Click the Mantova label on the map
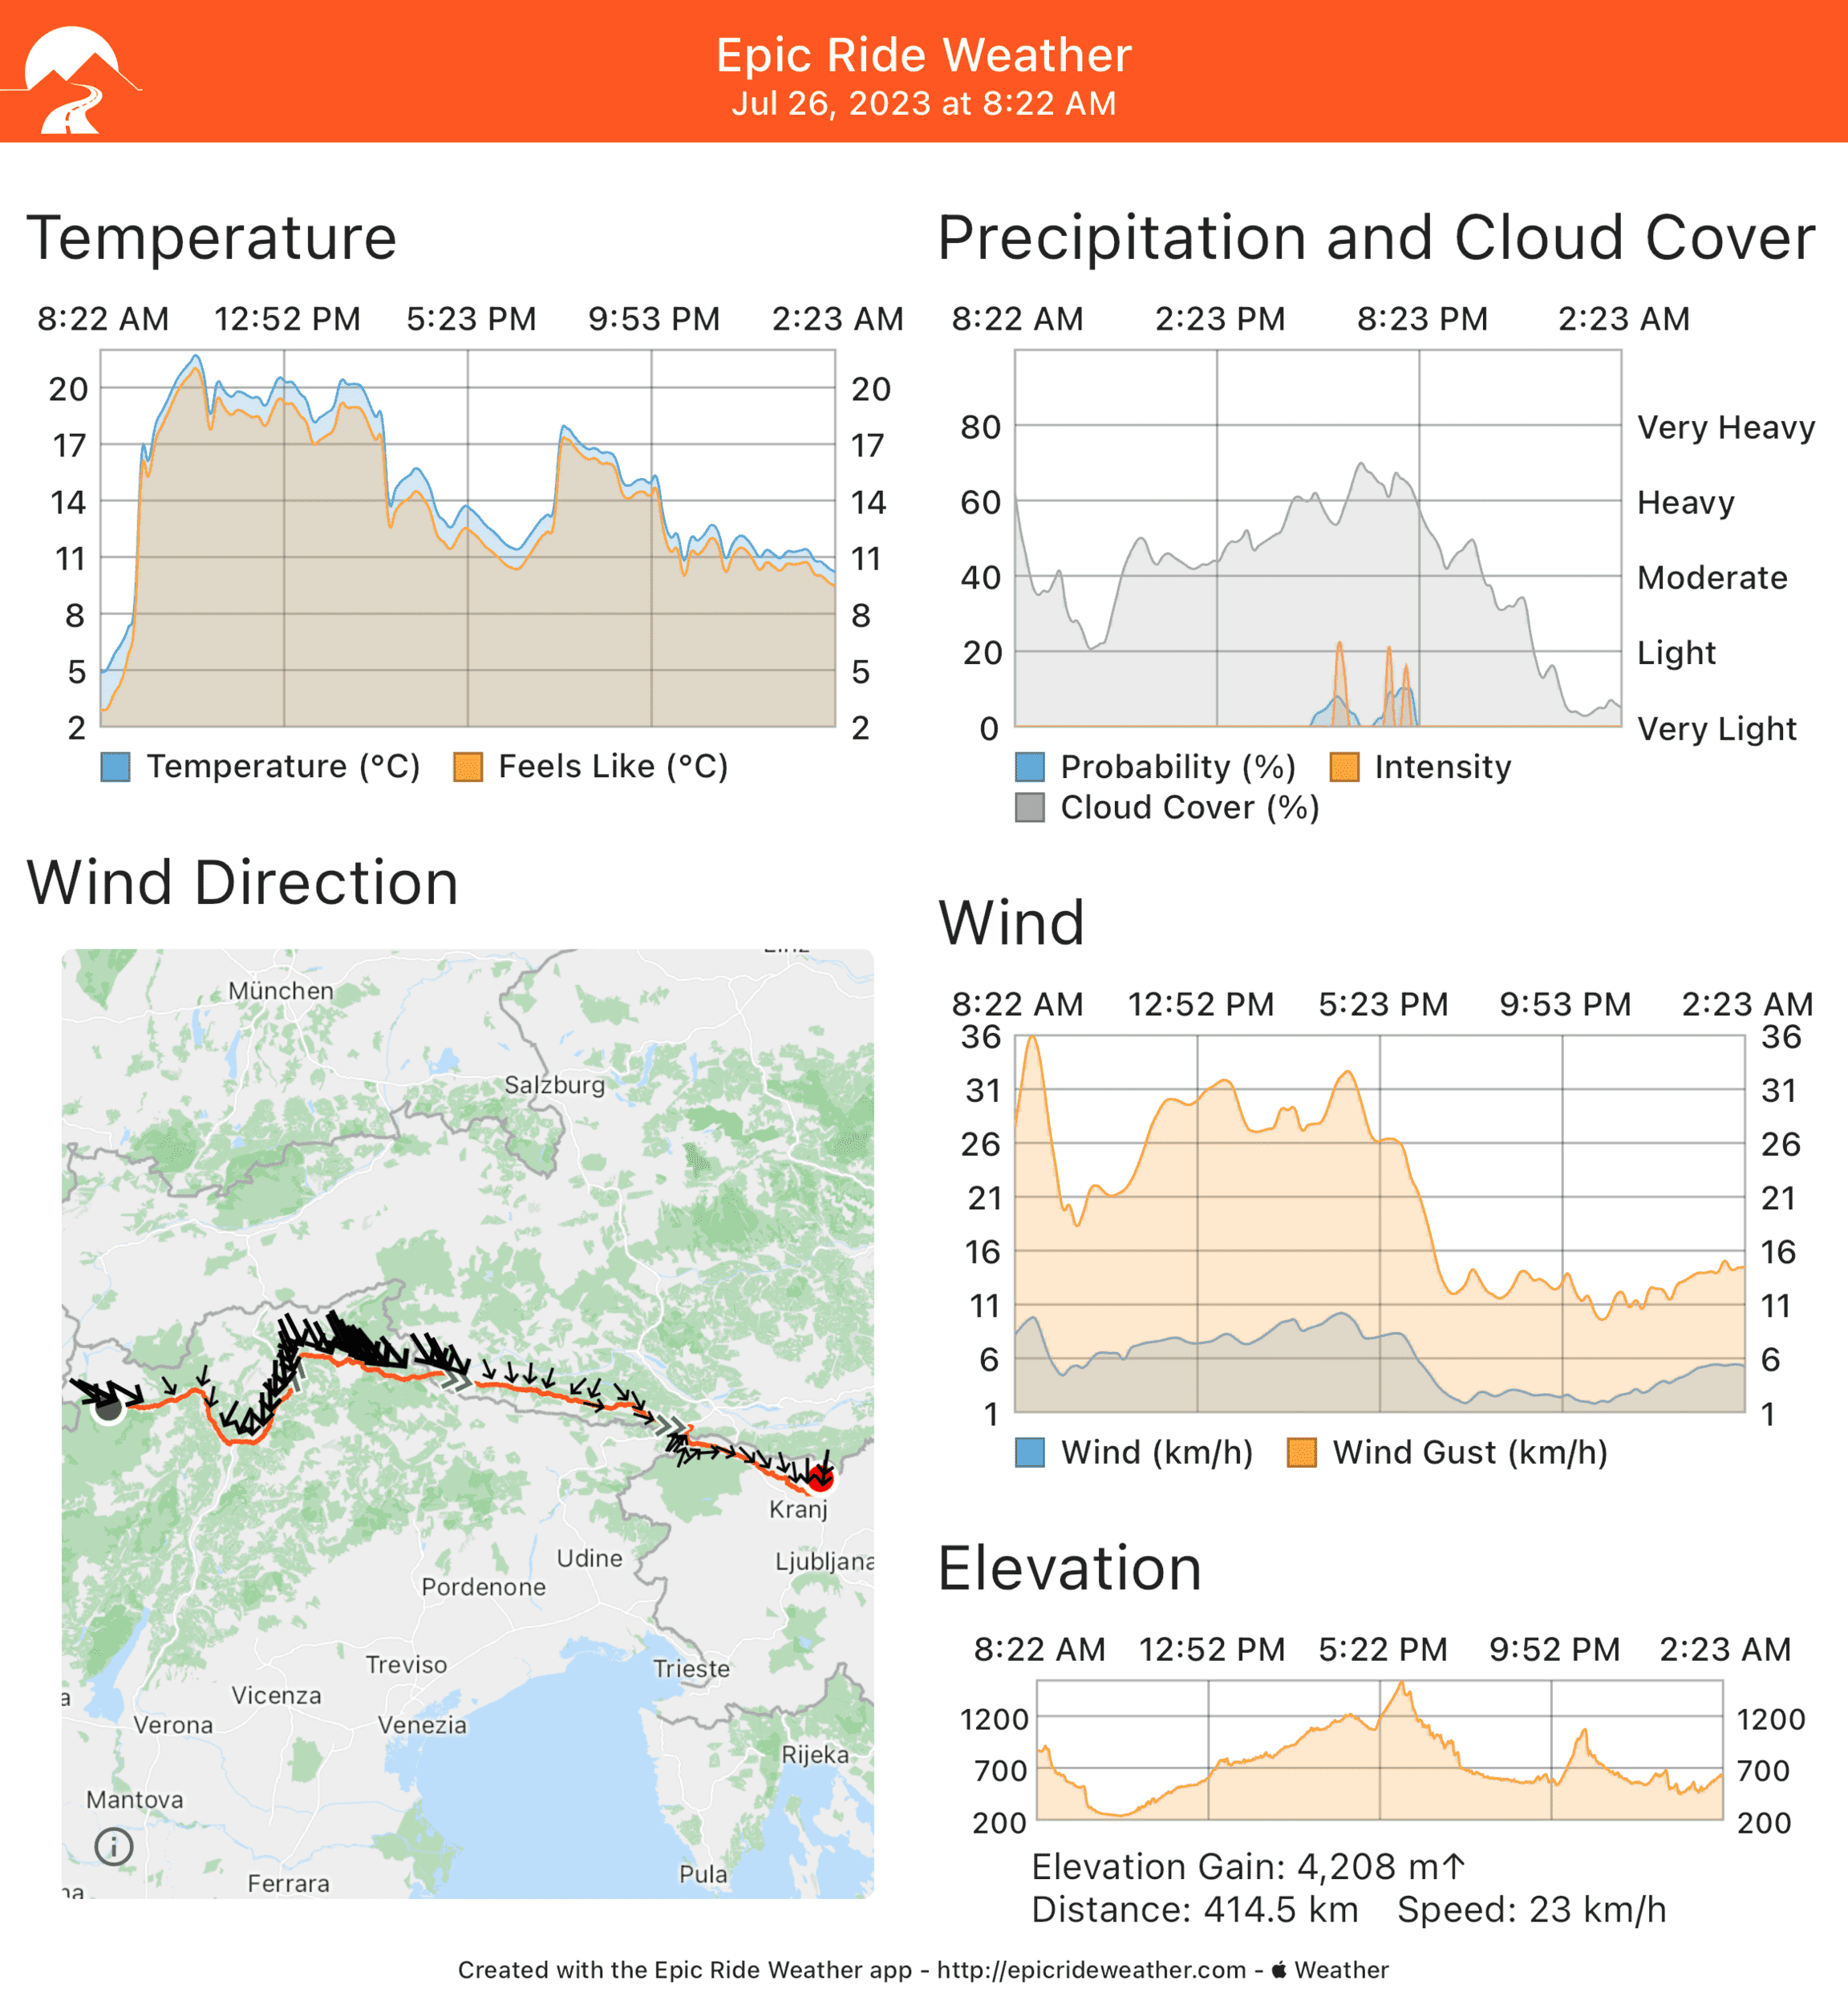Viewport: 1848px width, 2005px height. pyautogui.click(x=135, y=1800)
